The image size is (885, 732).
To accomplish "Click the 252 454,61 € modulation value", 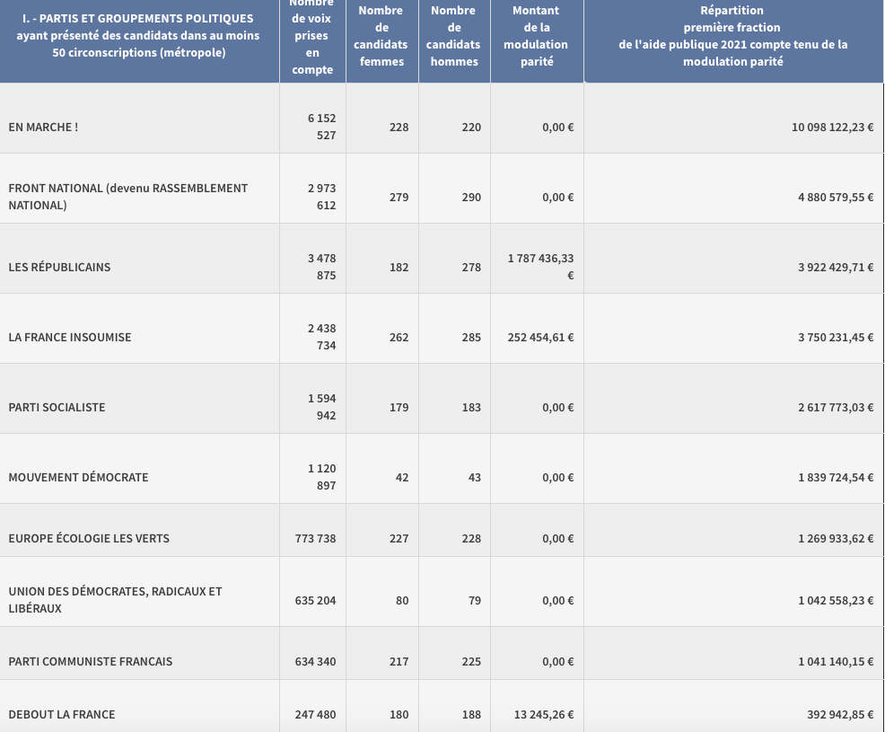I will click(540, 338).
